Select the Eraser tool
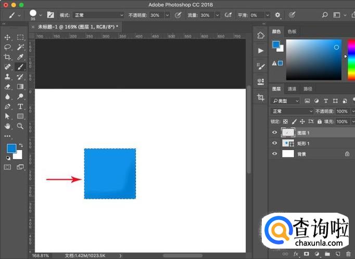Viewport: 355px width, 259px height. [8, 87]
